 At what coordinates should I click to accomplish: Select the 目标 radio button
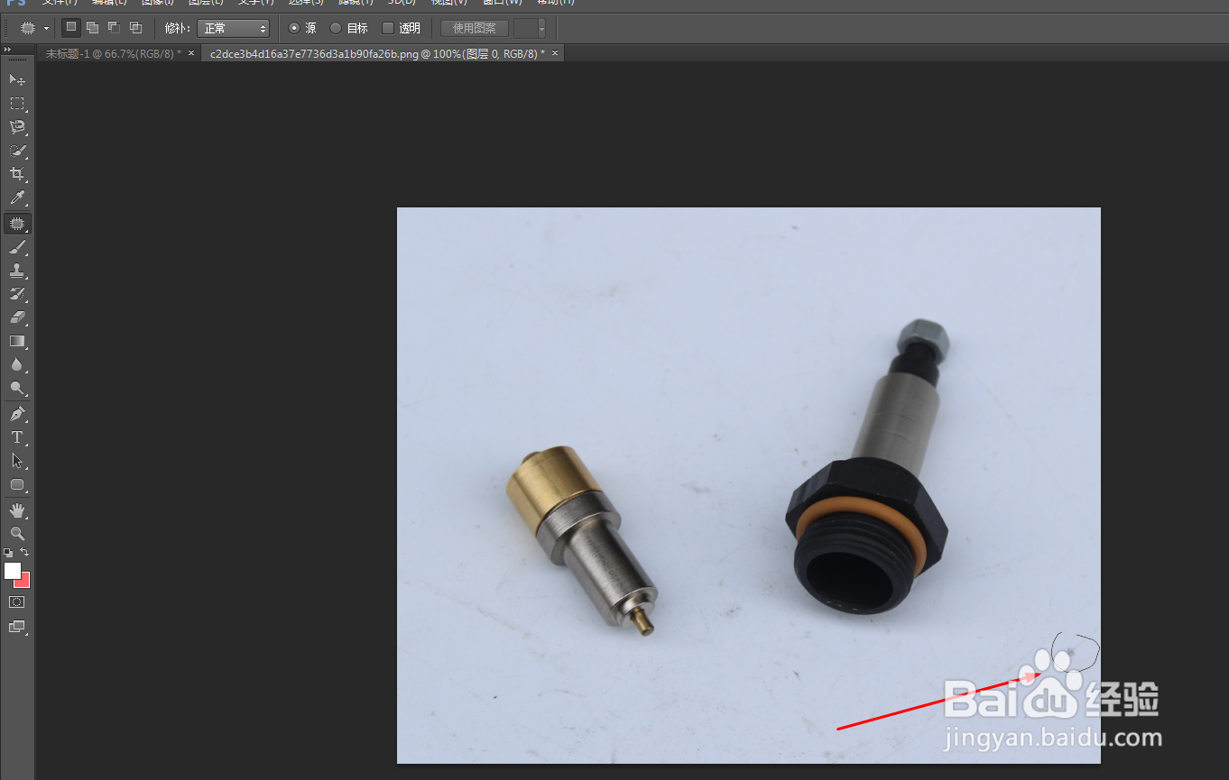(x=336, y=28)
